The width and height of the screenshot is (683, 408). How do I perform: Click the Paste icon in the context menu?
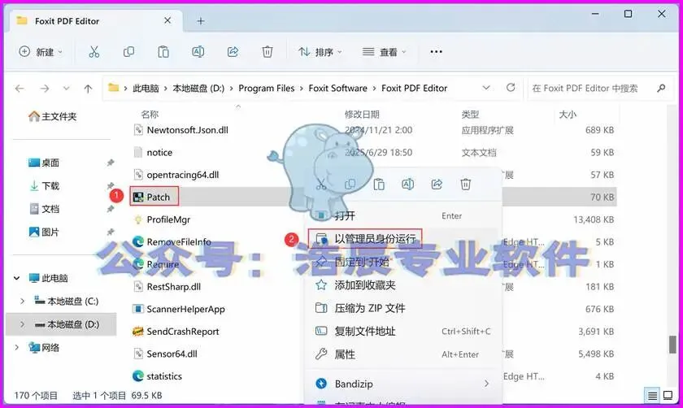pyautogui.click(x=379, y=184)
